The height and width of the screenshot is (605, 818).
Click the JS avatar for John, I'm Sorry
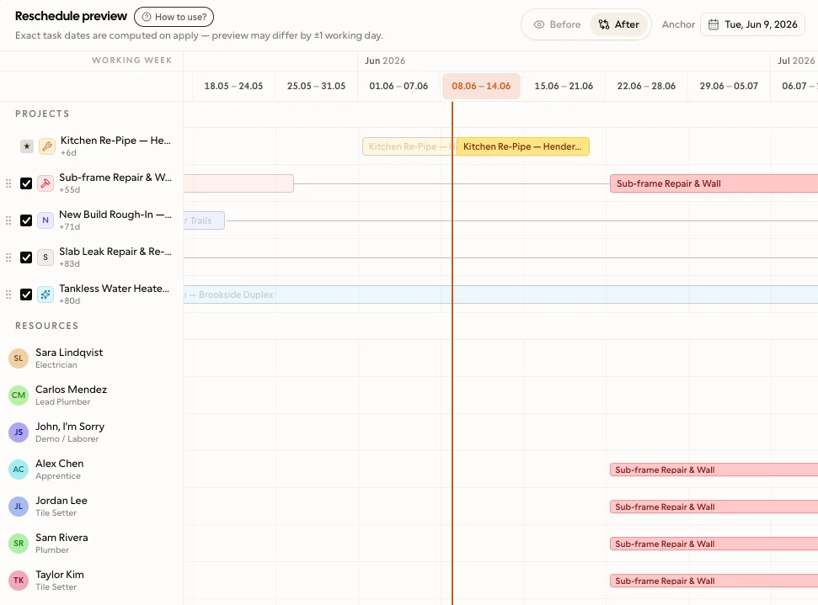click(19, 432)
